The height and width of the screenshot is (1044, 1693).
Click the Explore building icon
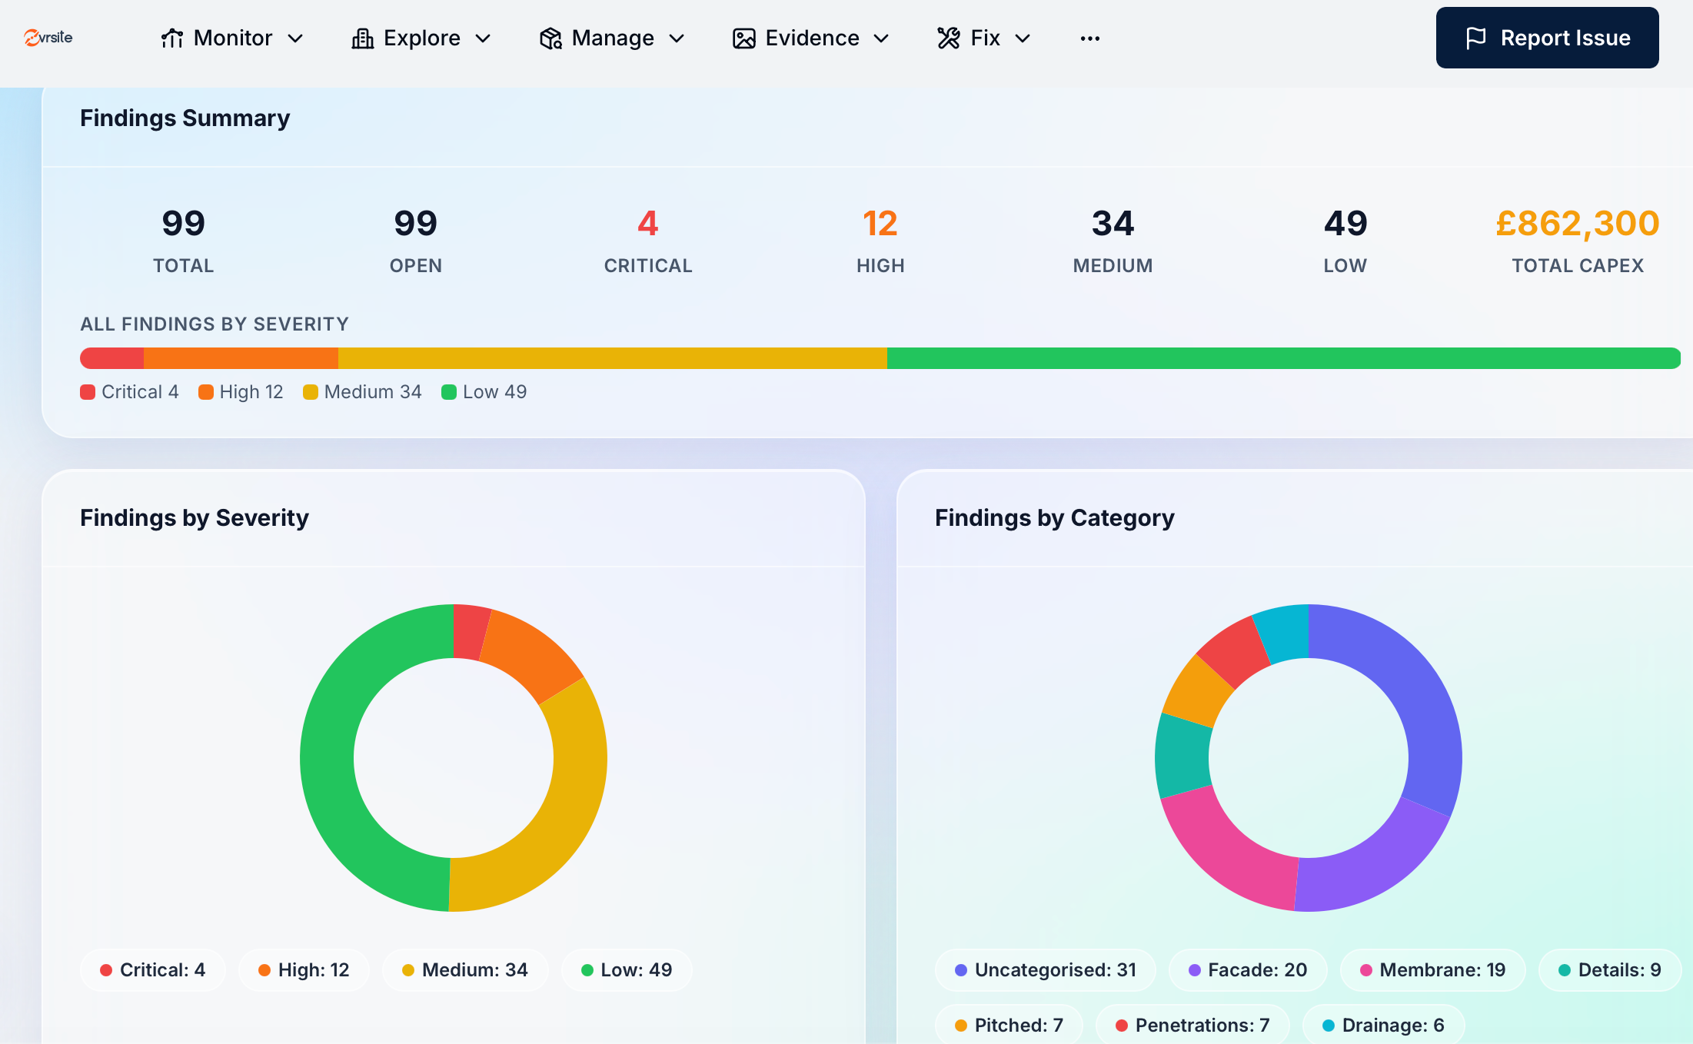tap(361, 38)
